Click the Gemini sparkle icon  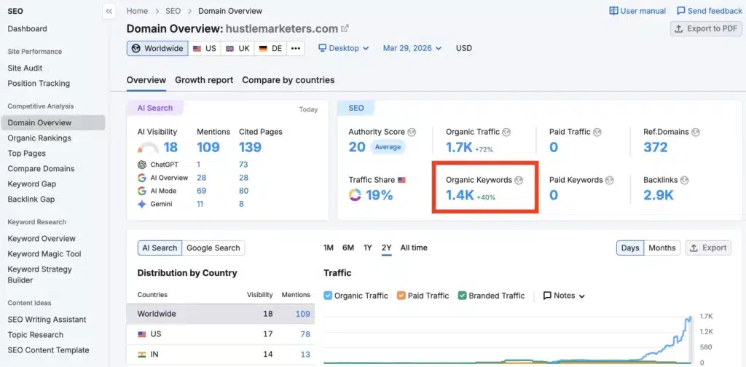(142, 205)
